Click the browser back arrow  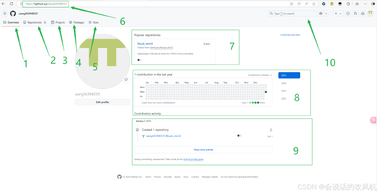pyautogui.click(x=3, y=4)
